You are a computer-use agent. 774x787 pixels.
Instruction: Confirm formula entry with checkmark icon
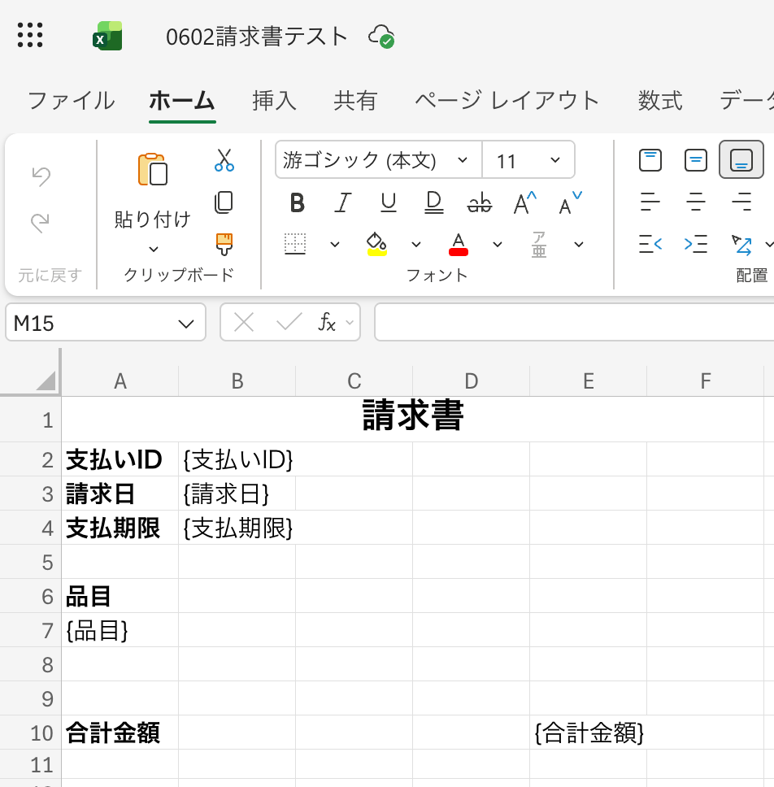pos(289,322)
